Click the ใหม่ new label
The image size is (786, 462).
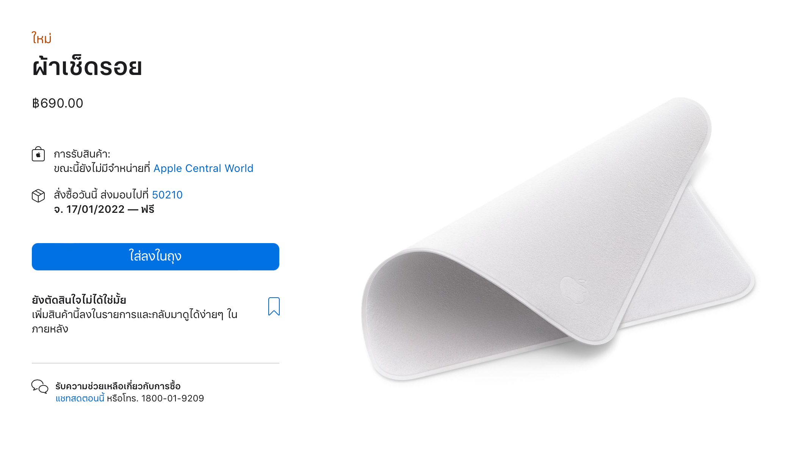[42, 38]
